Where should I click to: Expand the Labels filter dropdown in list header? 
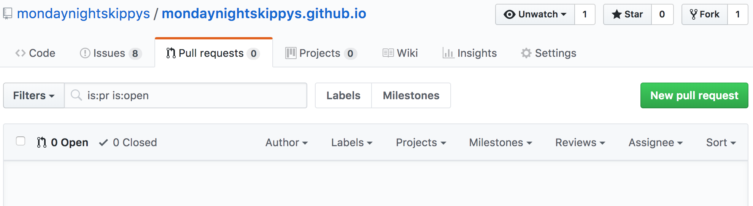click(x=352, y=142)
